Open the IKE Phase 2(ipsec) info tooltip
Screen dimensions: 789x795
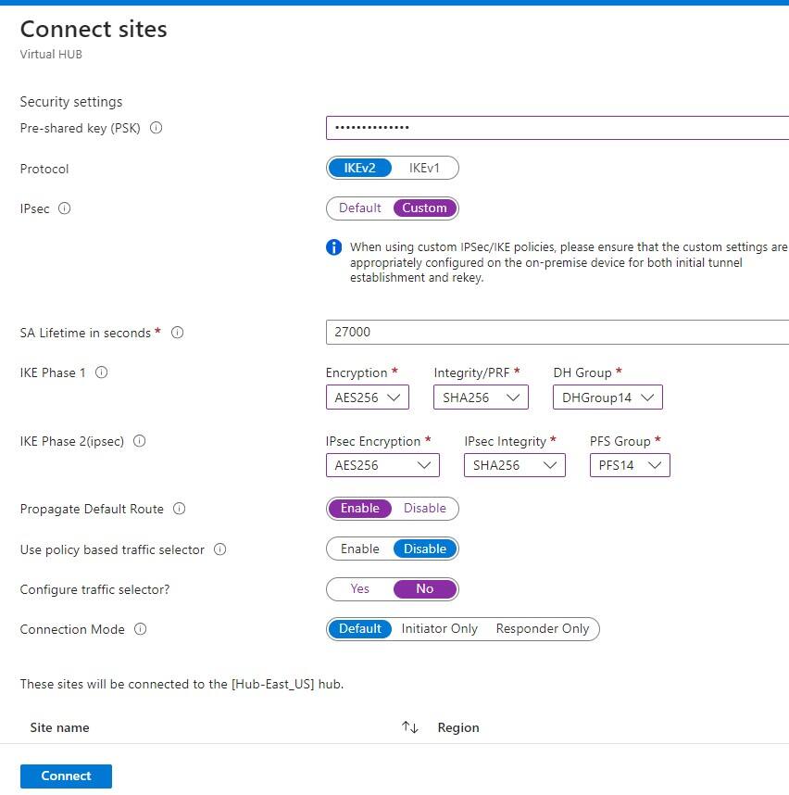click(139, 442)
